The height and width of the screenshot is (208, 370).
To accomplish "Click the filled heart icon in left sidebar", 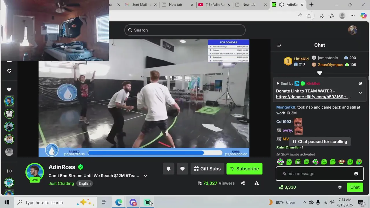I will point(9,90).
